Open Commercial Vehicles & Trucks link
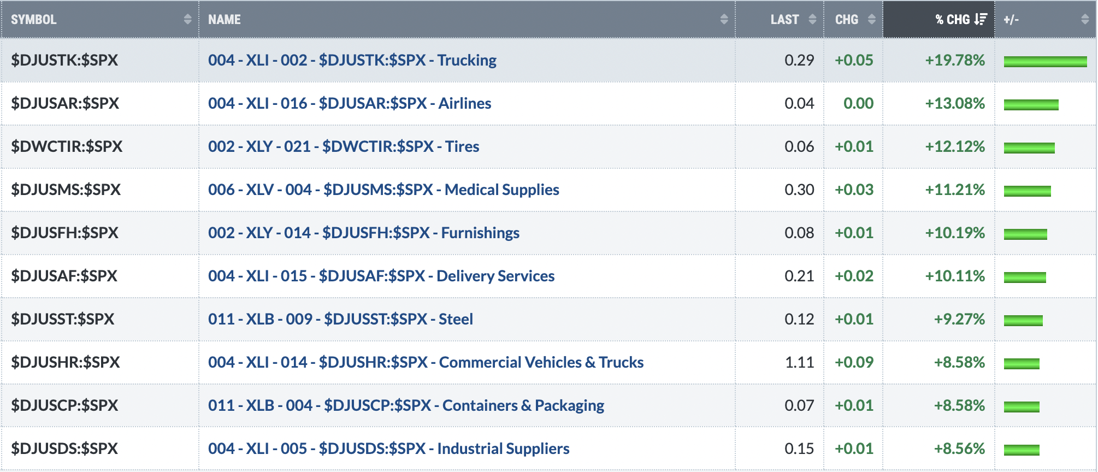This screenshot has width=1098, height=472. [426, 362]
